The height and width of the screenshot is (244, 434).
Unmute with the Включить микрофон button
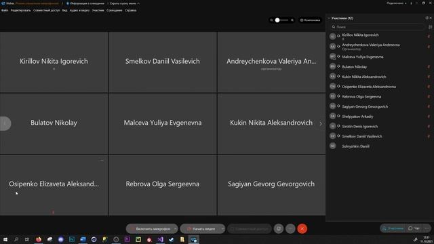150,229
